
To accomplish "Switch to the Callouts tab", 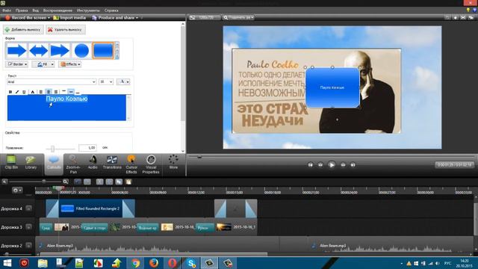I will [x=54, y=164].
